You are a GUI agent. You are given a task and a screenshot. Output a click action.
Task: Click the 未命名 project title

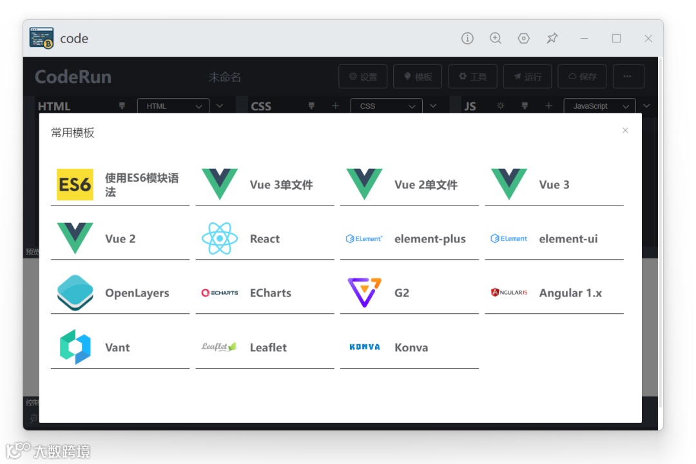[225, 77]
